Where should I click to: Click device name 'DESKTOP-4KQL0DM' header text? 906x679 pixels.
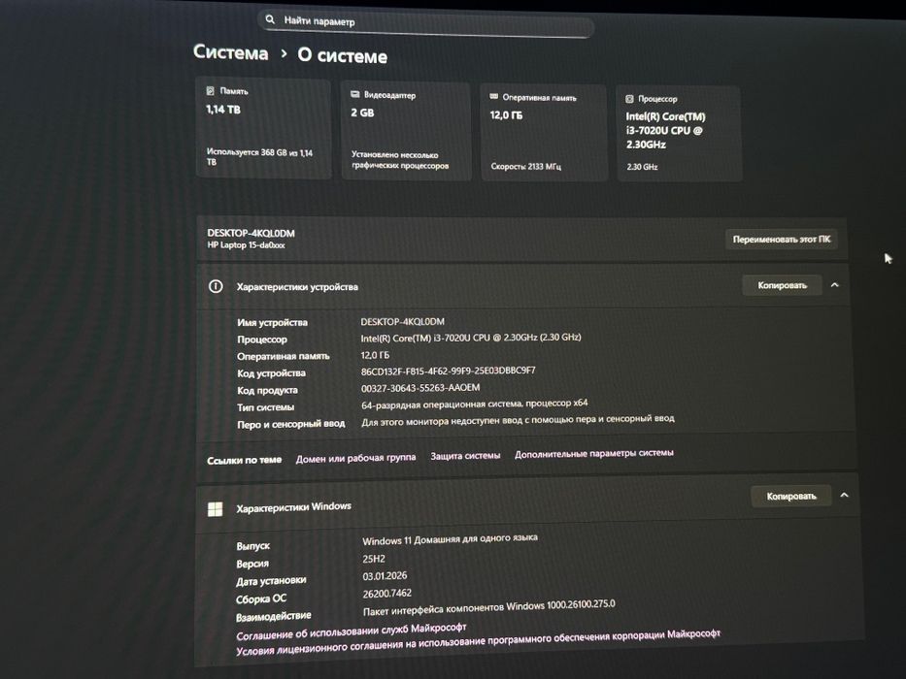coord(251,233)
